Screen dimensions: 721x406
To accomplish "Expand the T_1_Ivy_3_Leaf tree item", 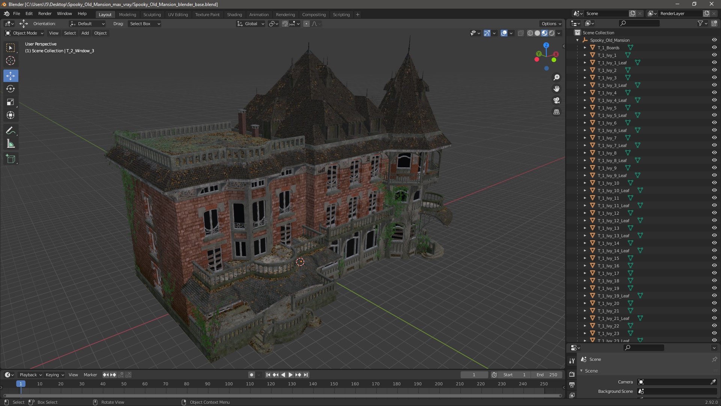I will pos(585,85).
